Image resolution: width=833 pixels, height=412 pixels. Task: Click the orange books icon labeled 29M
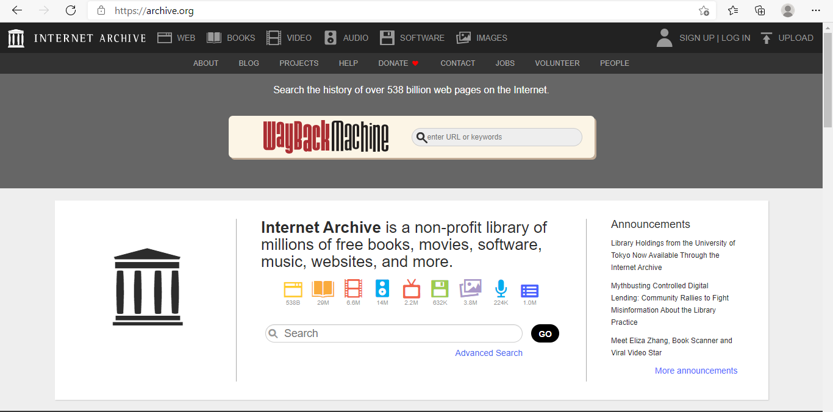(x=323, y=289)
